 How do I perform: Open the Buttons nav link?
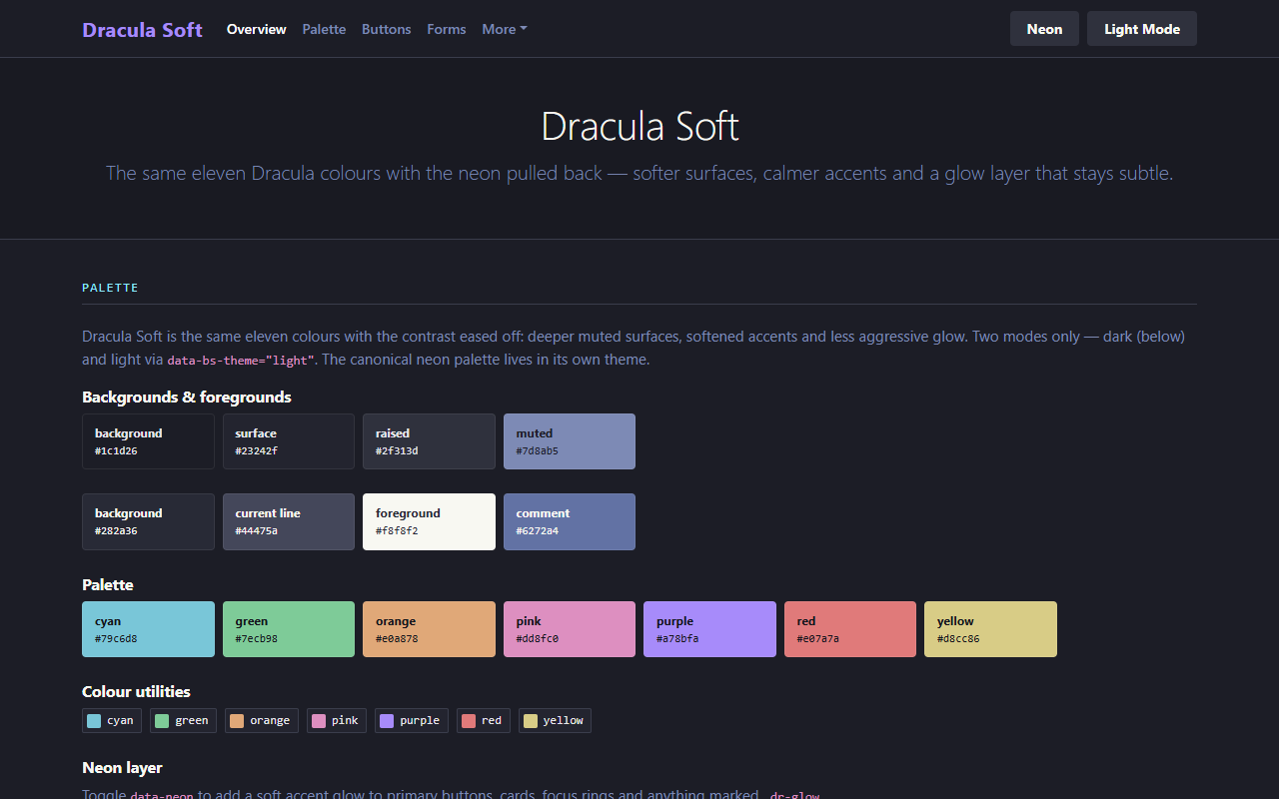(x=386, y=29)
